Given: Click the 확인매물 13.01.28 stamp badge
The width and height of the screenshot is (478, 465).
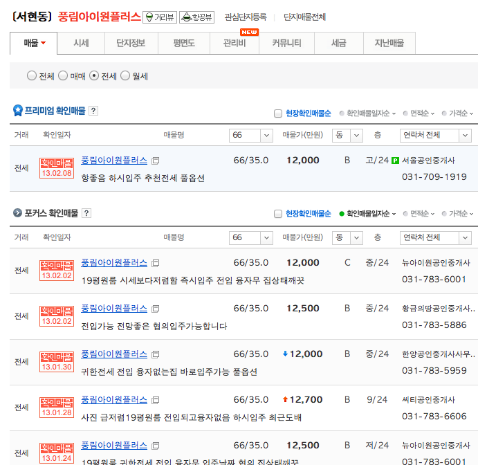Looking at the screenshot, I should (57, 408).
